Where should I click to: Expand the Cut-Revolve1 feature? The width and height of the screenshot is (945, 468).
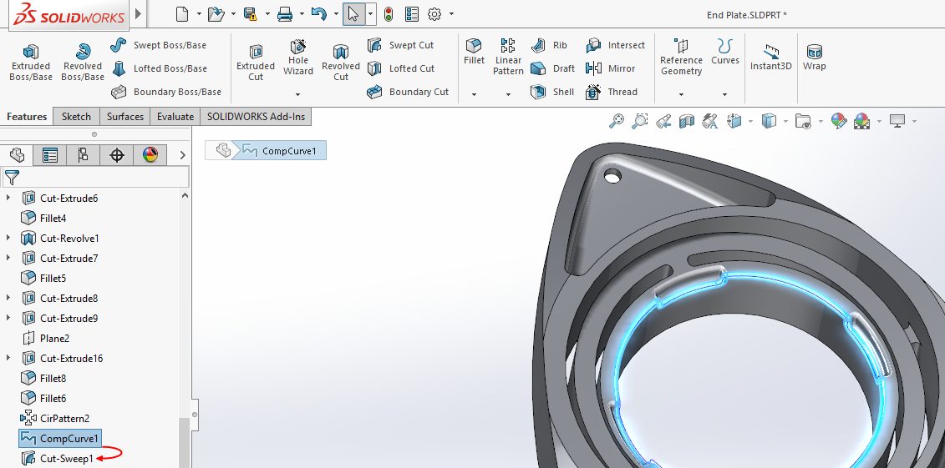pos(8,239)
